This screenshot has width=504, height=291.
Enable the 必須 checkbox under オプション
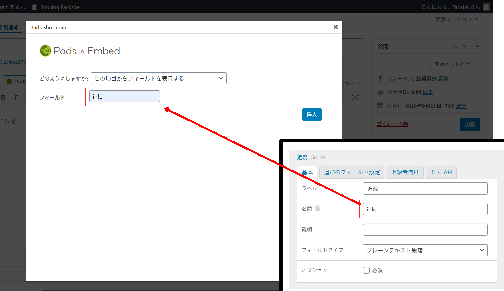(366, 270)
